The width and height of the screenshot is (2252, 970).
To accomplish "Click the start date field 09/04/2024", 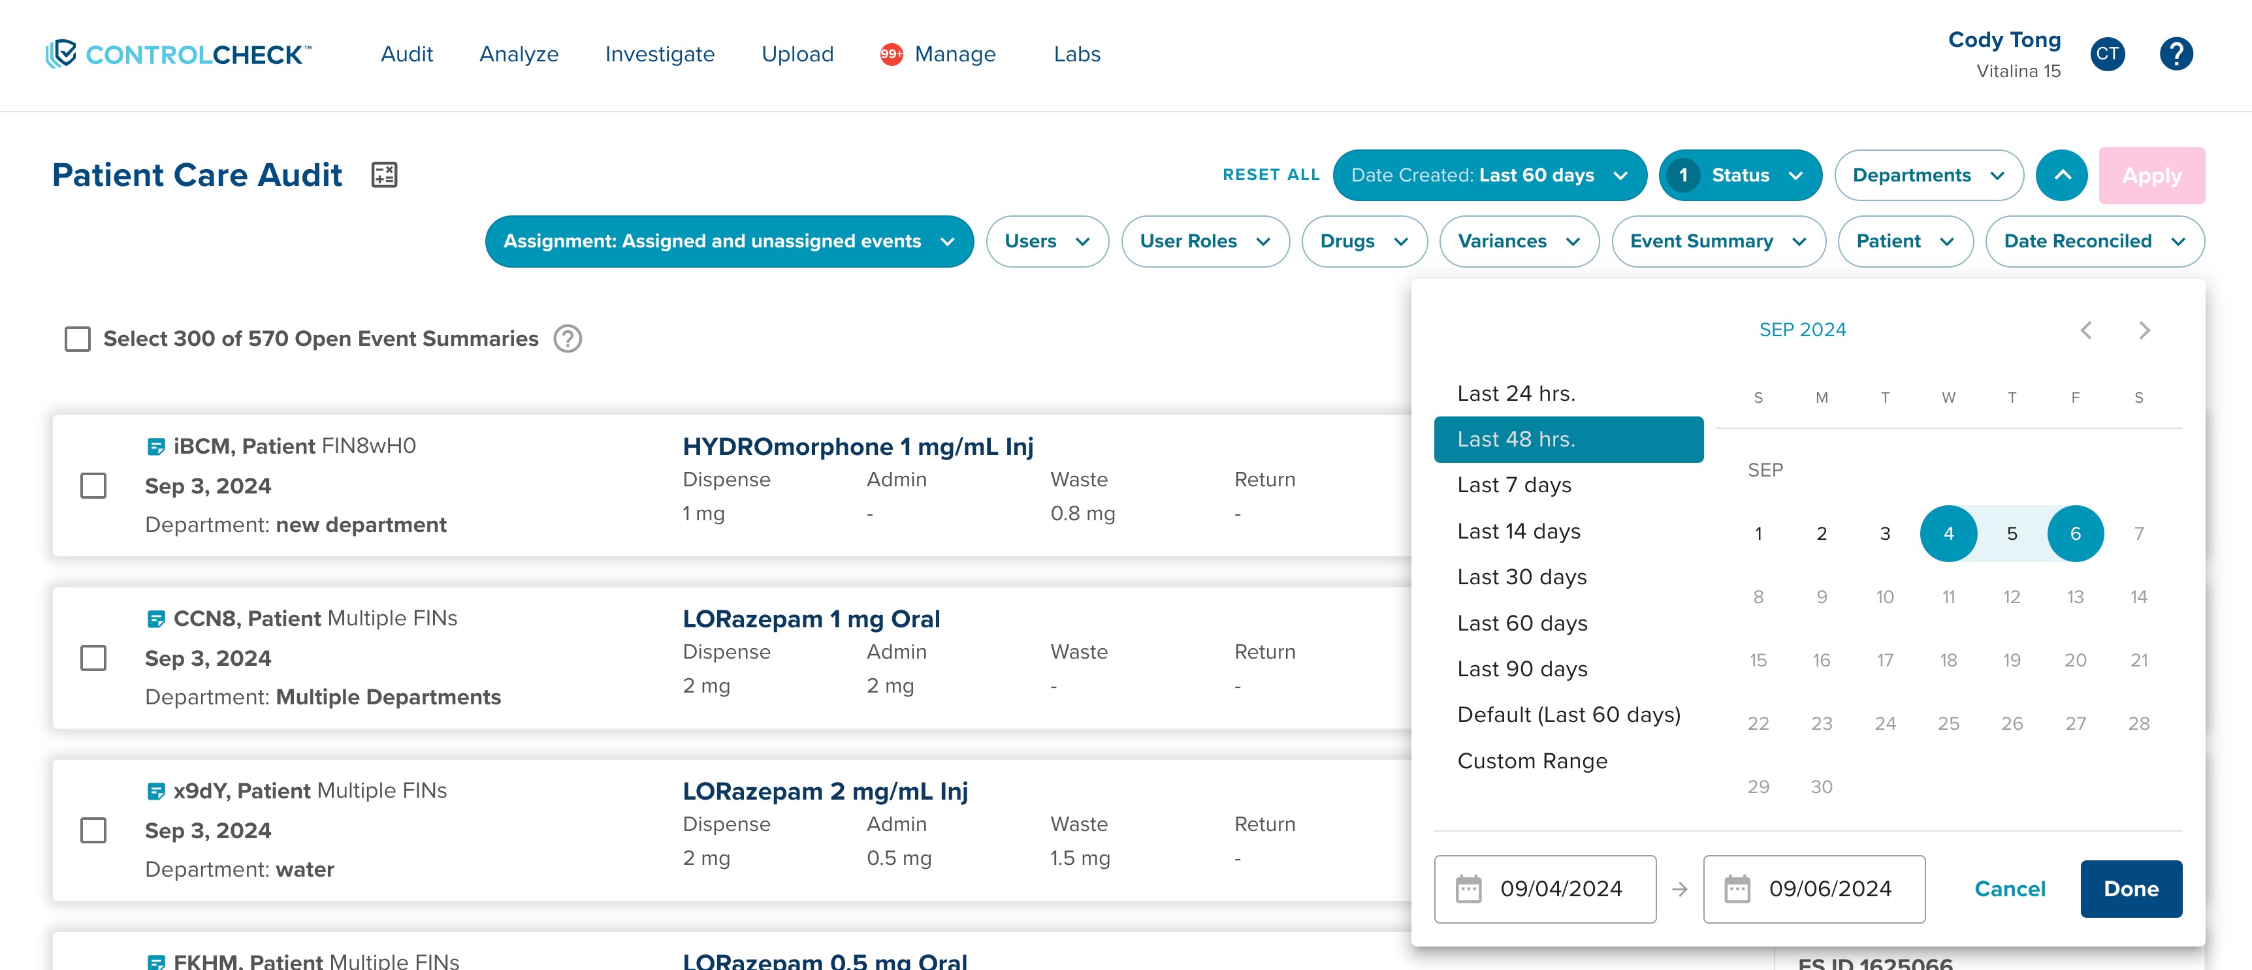I will 1545,888.
